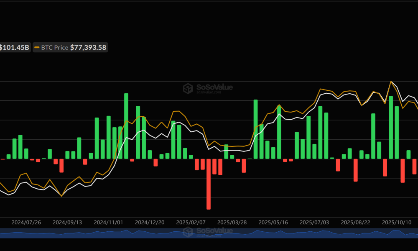Open the 2025/05/16 axis date selector

click(x=274, y=223)
